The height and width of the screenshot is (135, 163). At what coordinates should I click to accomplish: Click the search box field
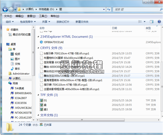pos(137,9)
